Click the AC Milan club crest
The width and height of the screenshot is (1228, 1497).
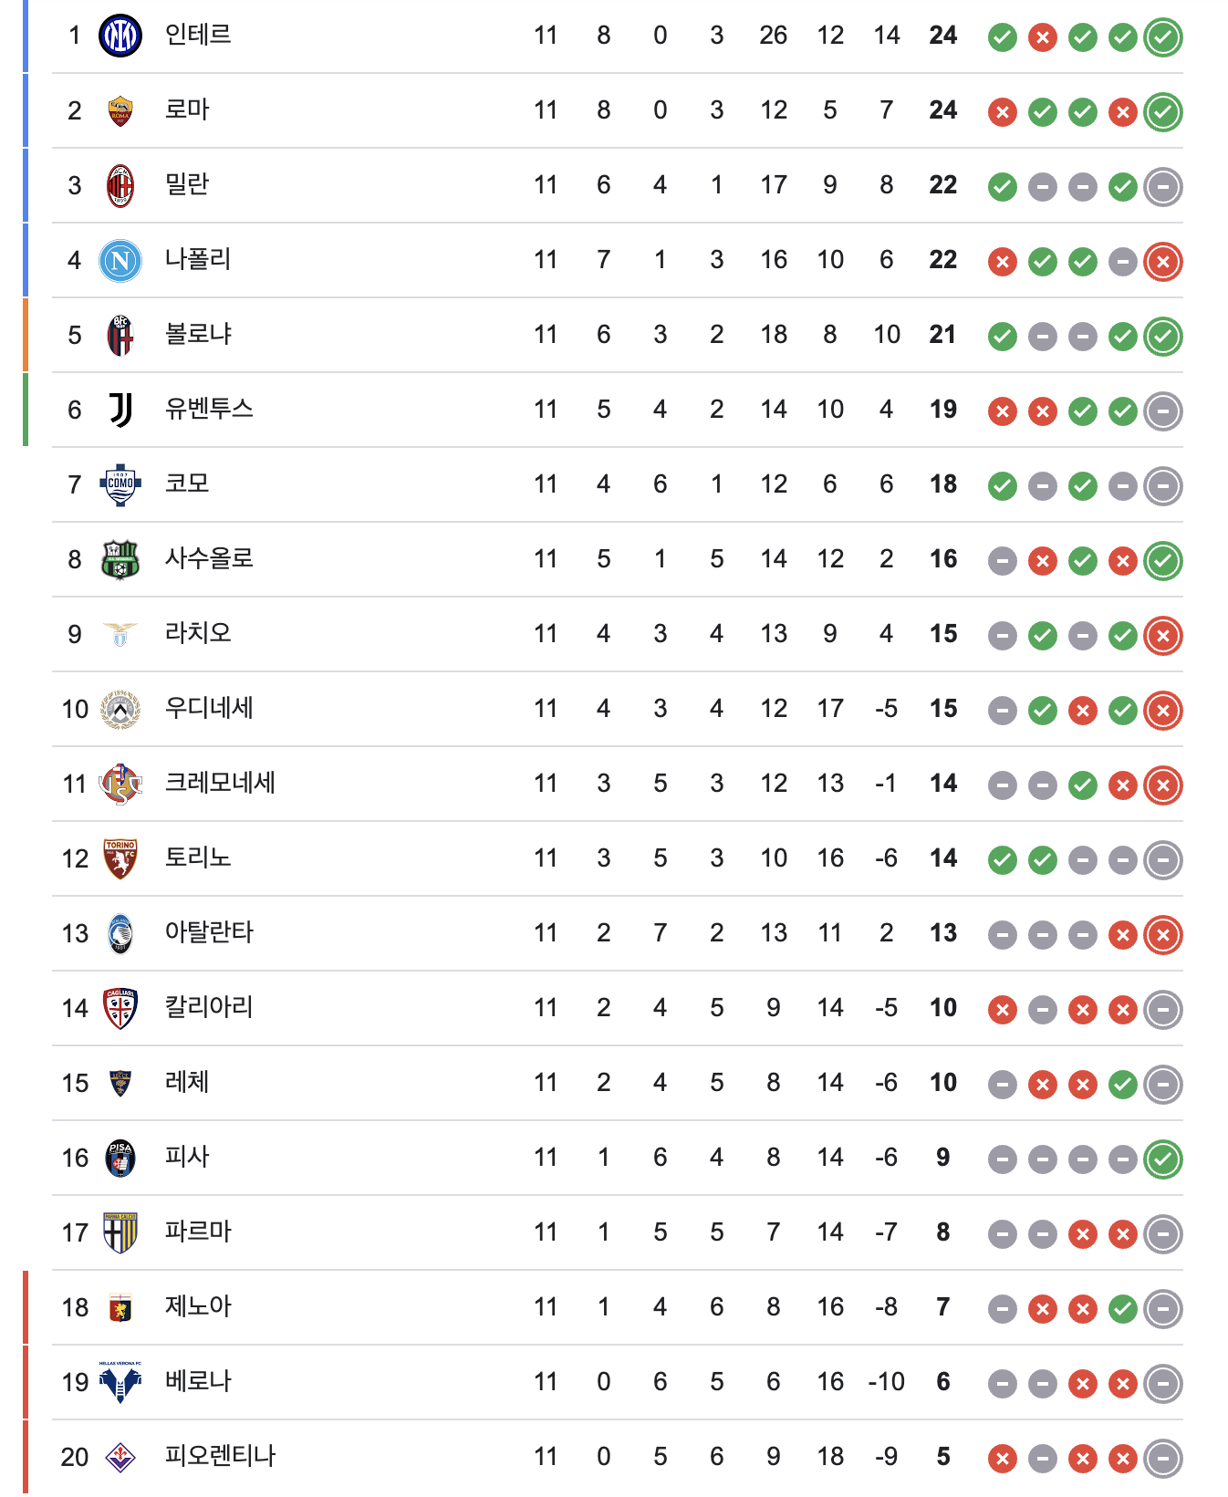point(120,185)
